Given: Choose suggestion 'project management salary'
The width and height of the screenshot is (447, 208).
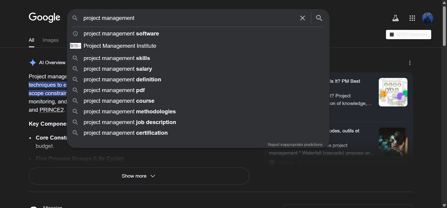Looking at the screenshot, I should pos(198,69).
